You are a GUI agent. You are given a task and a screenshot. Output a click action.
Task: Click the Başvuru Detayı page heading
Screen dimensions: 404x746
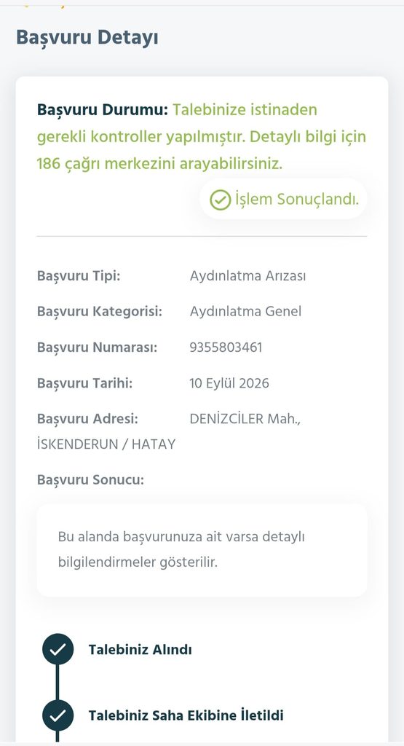(x=87, y=38)
